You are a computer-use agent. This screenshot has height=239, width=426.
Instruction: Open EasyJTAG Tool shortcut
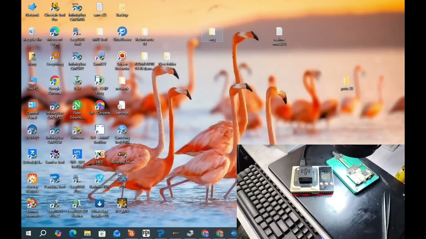pyautogui.click(x=77, y=36)
